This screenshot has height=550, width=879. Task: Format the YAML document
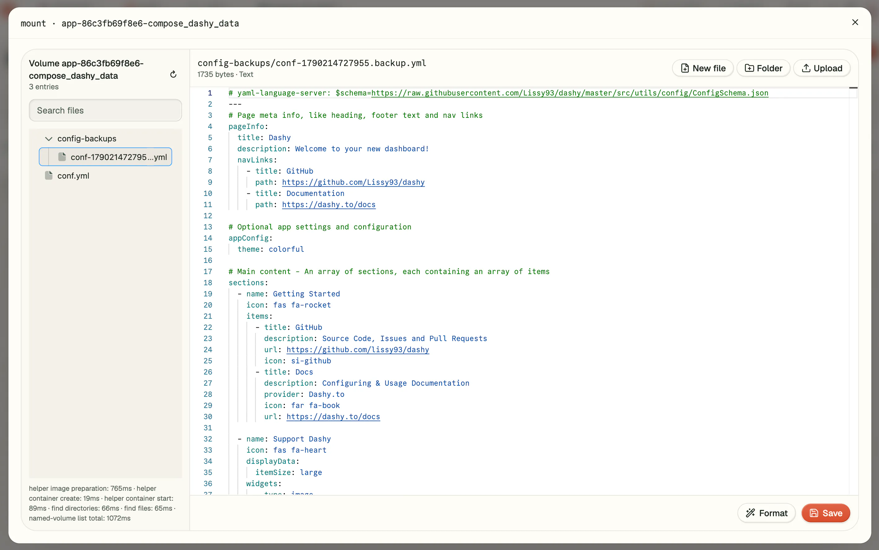[766, 513]
